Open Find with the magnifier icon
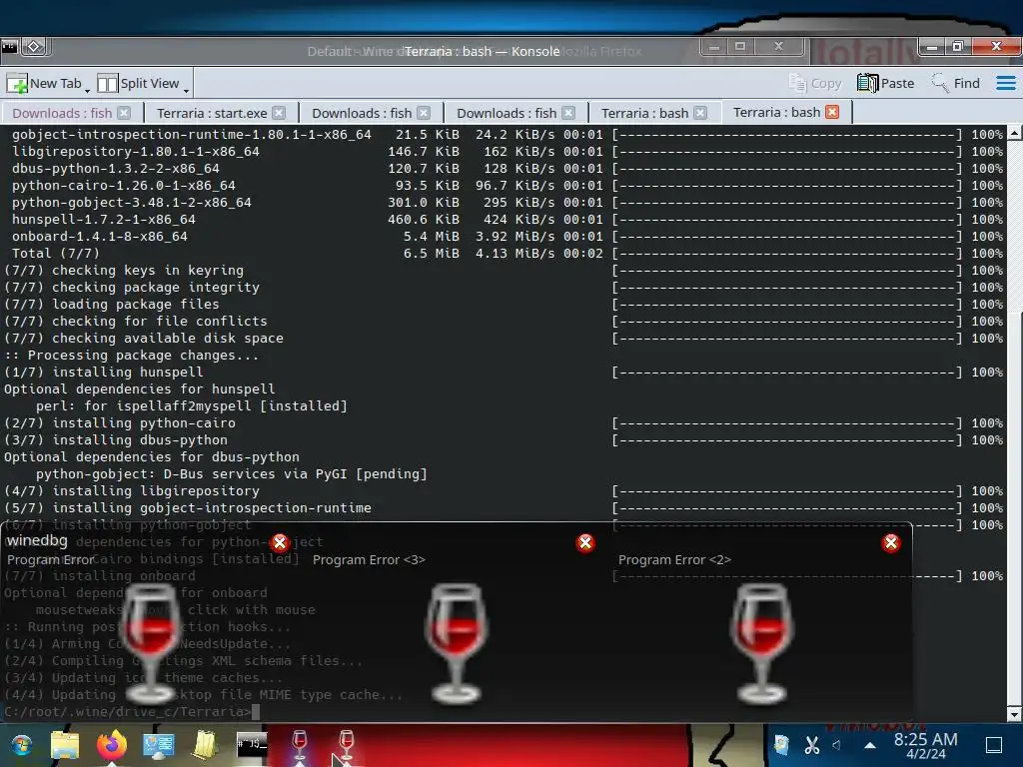The width and height of the screenshot is (1023, 767). [939, 83]
